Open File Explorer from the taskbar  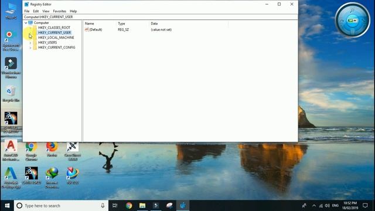coord(142,206)
